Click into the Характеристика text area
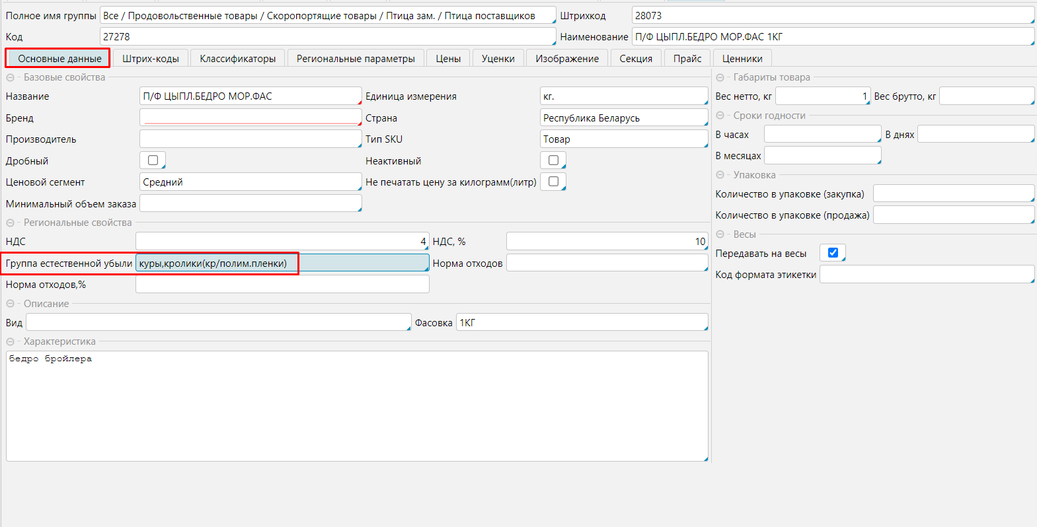 click(x=357, y=406)
